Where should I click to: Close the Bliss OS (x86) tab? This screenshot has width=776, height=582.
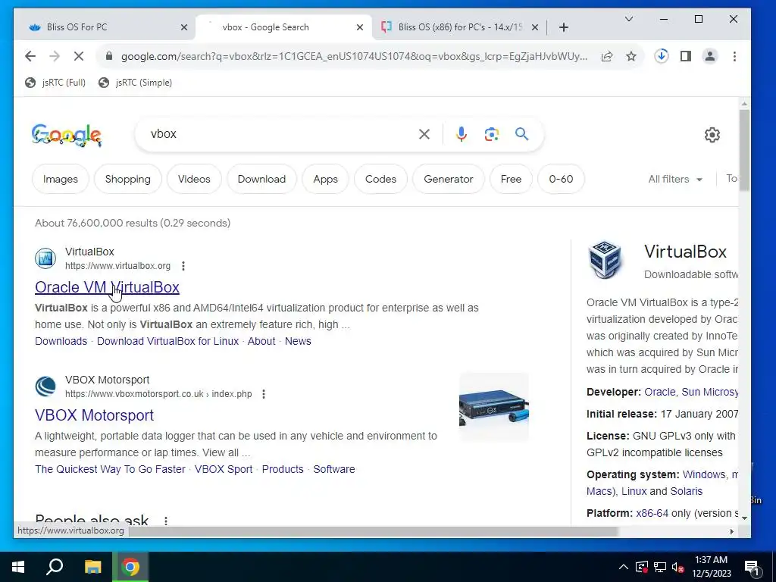[535, 27]
